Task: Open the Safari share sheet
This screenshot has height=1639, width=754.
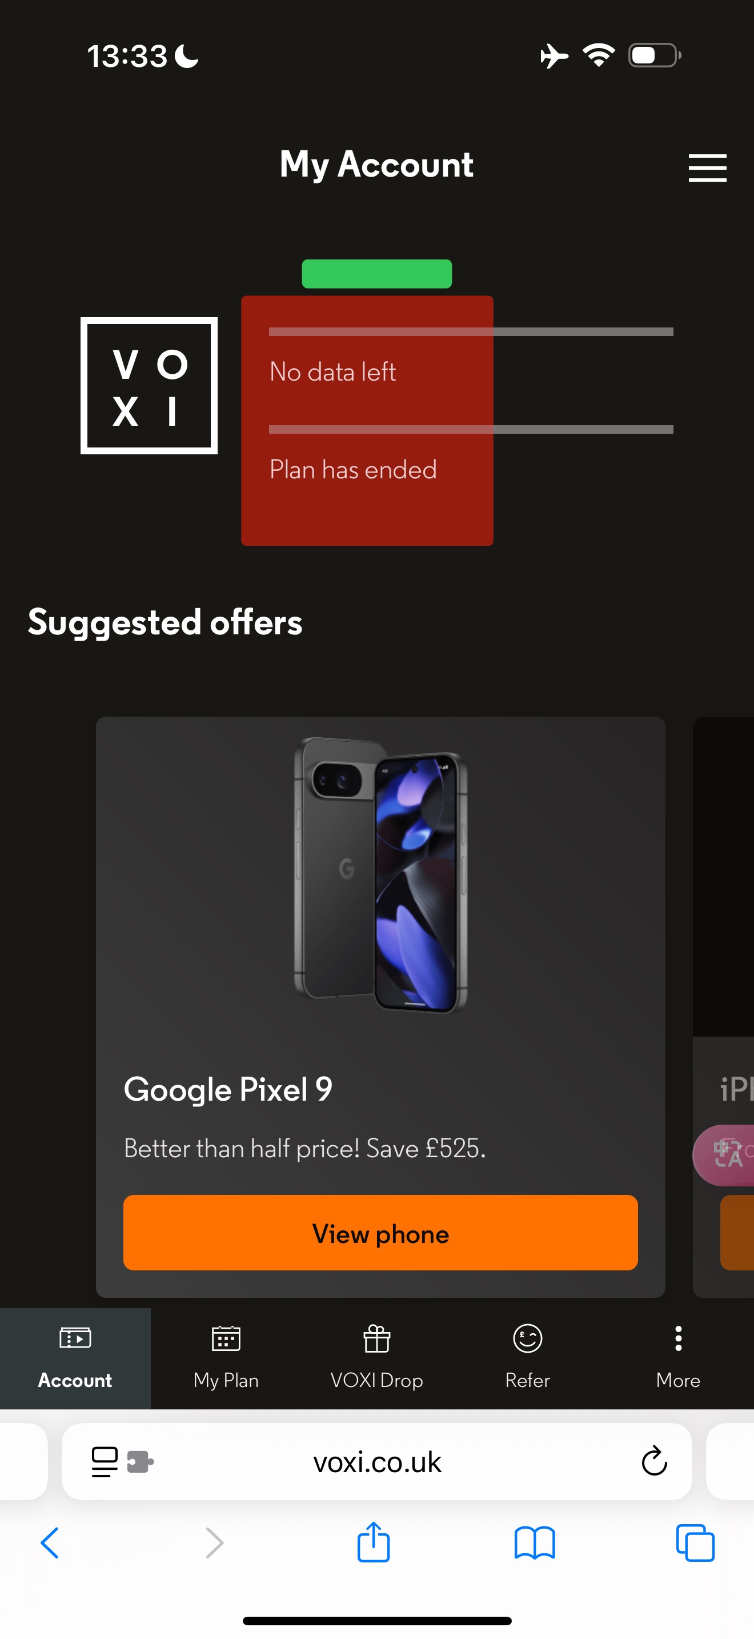Action: (373, 1542)
